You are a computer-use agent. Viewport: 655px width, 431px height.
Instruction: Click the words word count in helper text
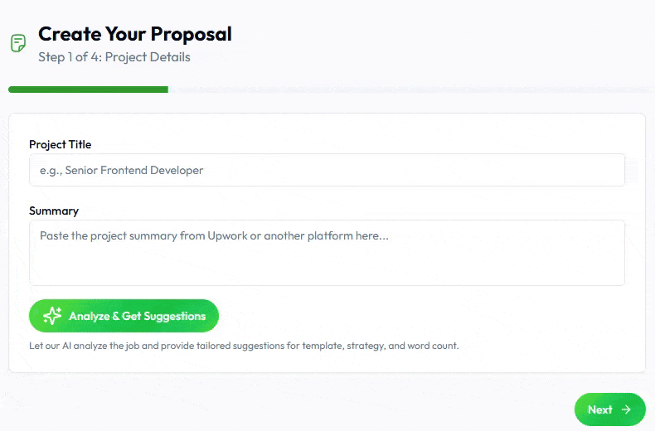tap(433, 345)
